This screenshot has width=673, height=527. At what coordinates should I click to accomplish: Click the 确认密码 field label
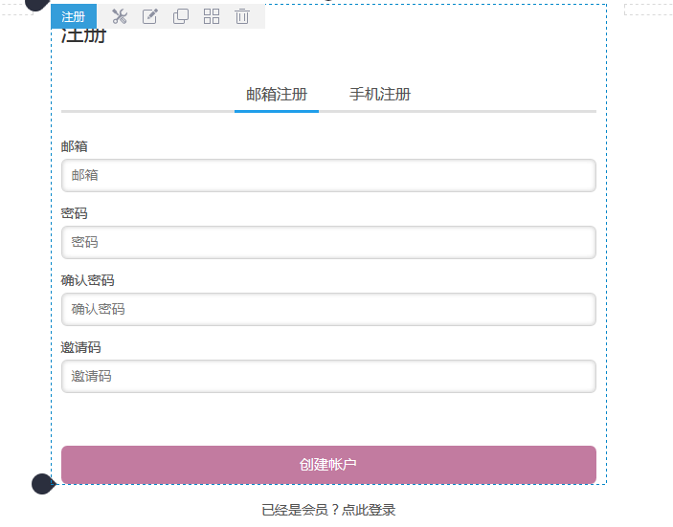(88, 280)
